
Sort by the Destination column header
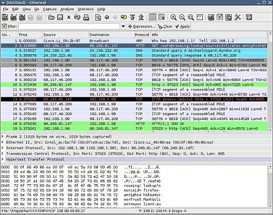tap(112, 35)
